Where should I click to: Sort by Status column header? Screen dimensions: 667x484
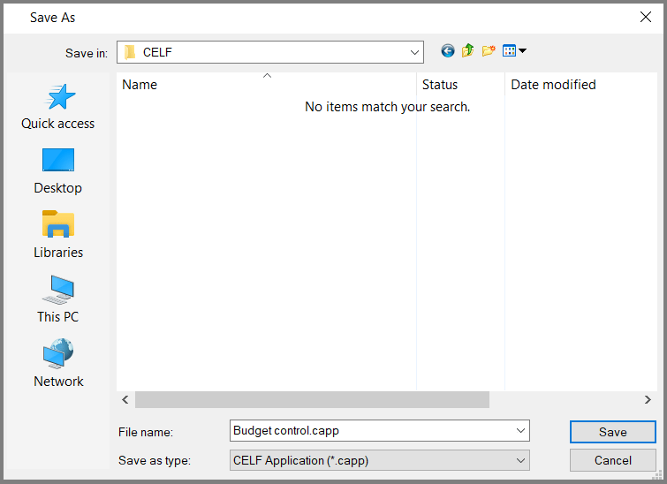click(440, 85)
